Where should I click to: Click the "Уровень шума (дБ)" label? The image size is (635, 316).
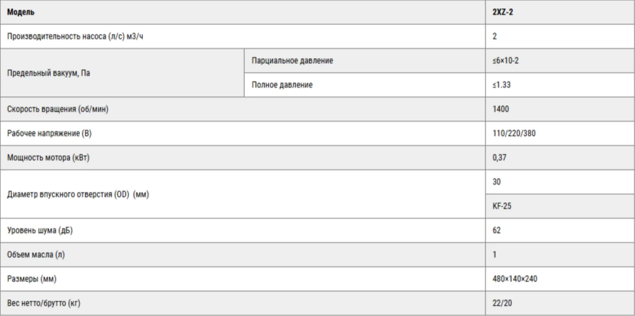tap(40, 230)
